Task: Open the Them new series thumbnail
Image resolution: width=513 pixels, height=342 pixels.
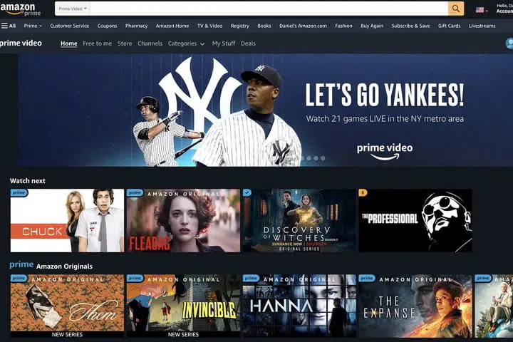Action: [67, 306]
